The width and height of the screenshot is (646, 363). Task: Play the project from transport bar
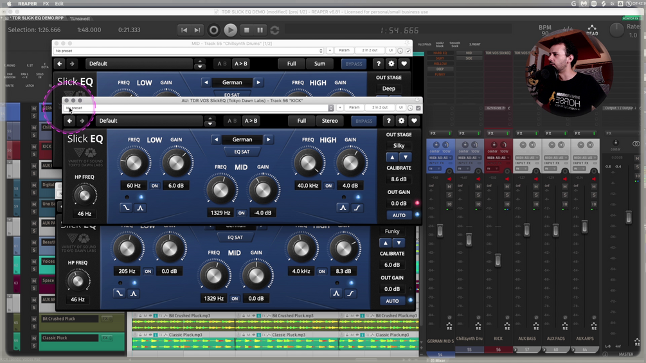pos(230,30)
